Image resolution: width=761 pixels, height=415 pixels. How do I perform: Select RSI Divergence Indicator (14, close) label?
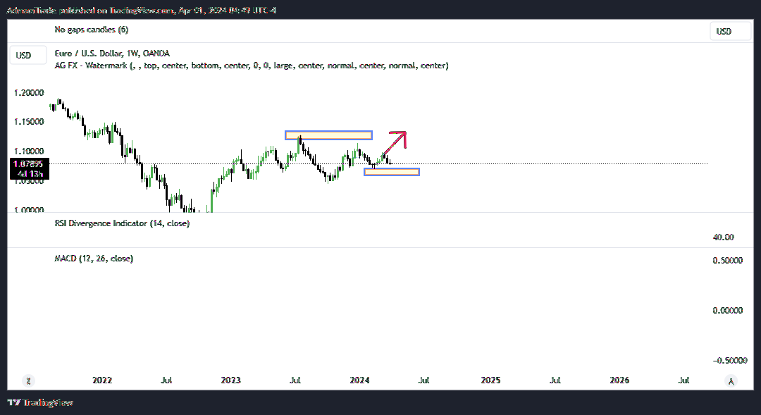[122, 223]
